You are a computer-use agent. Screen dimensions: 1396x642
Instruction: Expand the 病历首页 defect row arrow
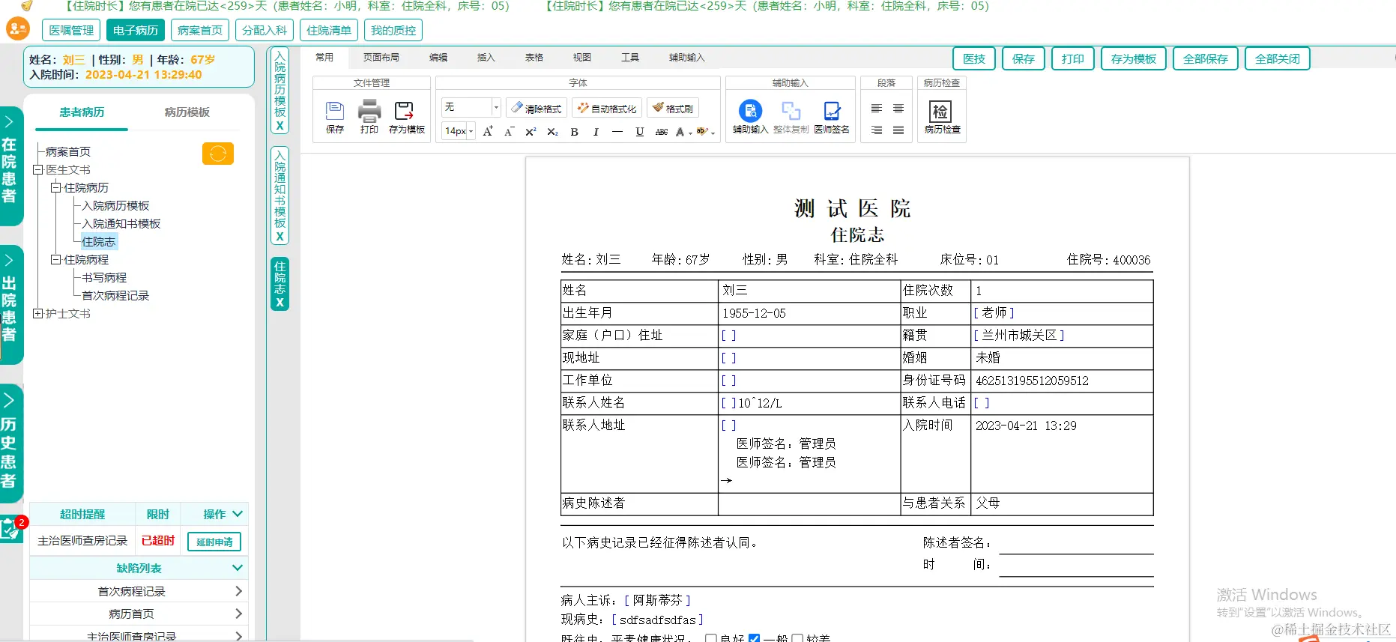[238, 614]
